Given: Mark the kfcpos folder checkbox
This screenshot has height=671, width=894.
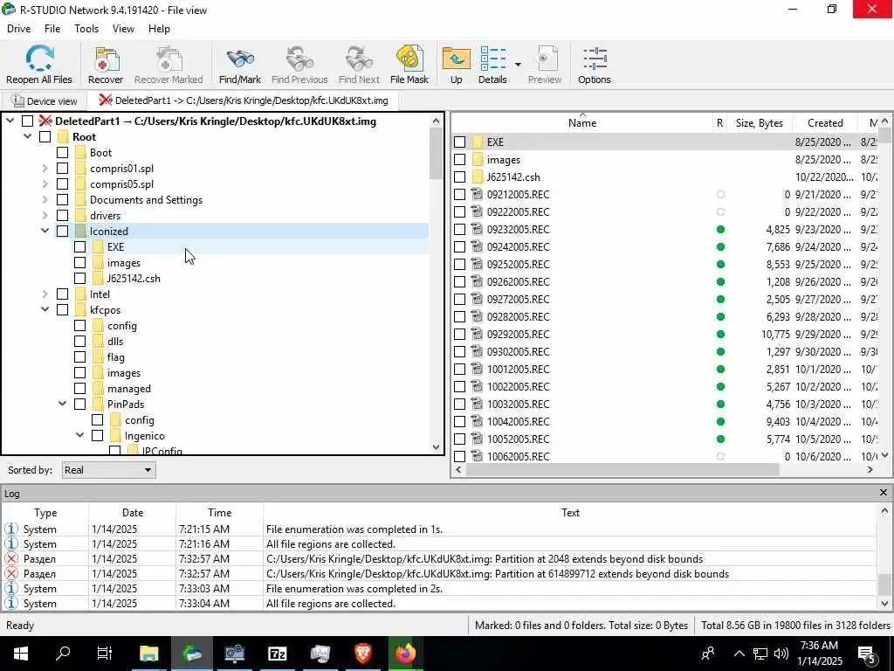Looking at the screenshot, I should click(x=63, y=310).
